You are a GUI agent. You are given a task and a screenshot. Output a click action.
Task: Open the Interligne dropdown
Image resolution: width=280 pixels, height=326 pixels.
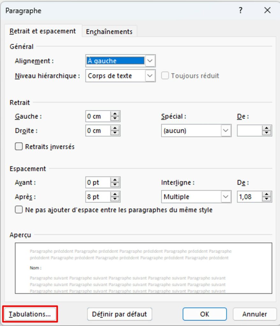click(x=225, y=197)
